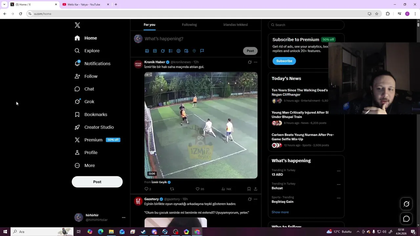The height and width of the screenshot is (236, 420).
Task: Schedule the post icon
Action: tap(186, 51)
